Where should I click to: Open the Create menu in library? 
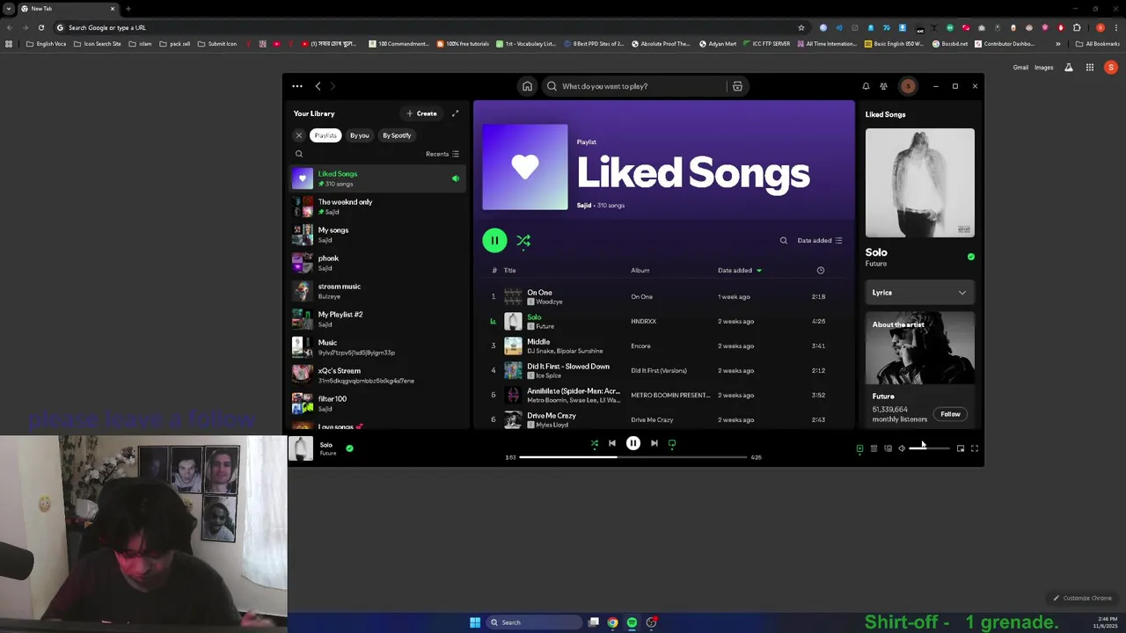(421, 113)
